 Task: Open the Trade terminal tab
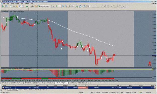5,90
